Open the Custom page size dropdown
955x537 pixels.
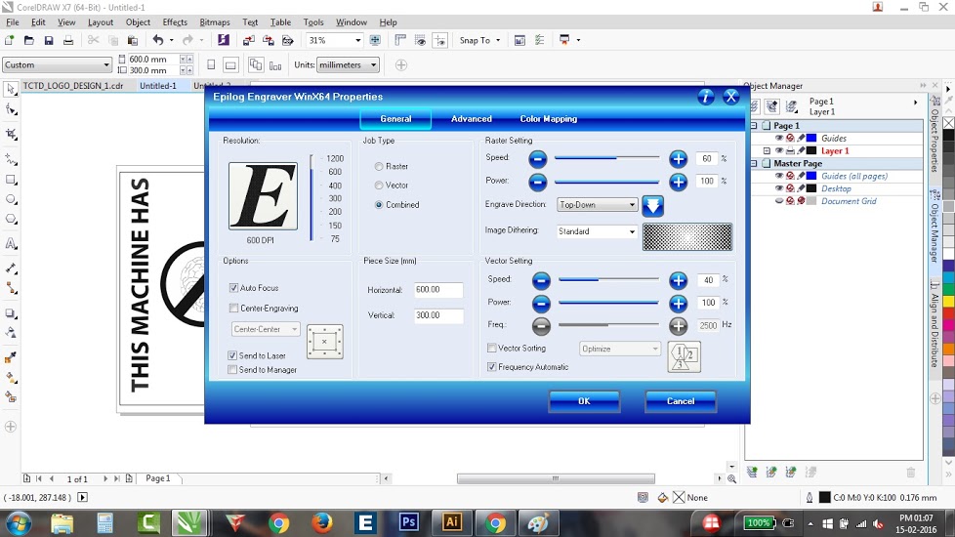click(57, 64)
